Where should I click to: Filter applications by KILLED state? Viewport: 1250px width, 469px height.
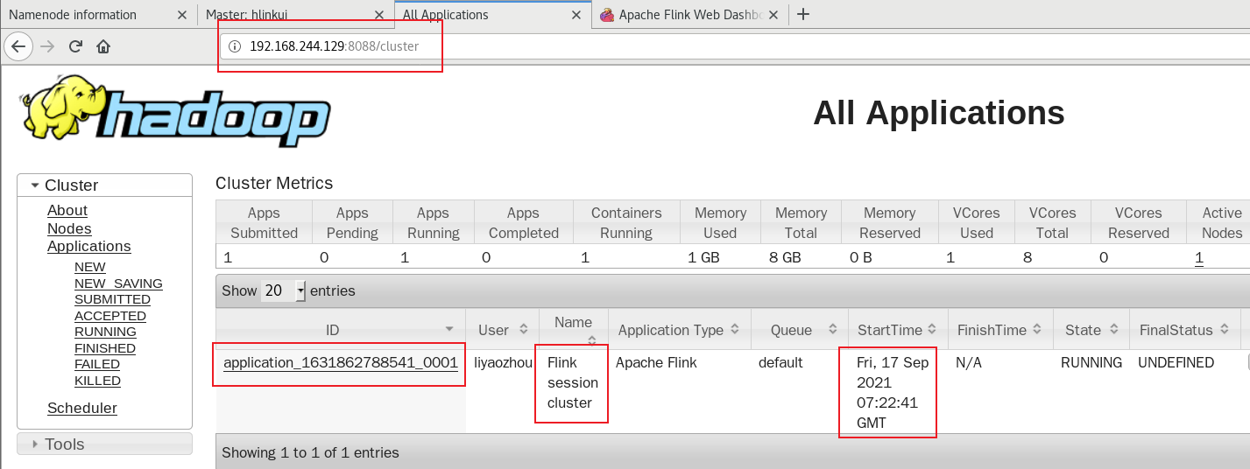97,381
